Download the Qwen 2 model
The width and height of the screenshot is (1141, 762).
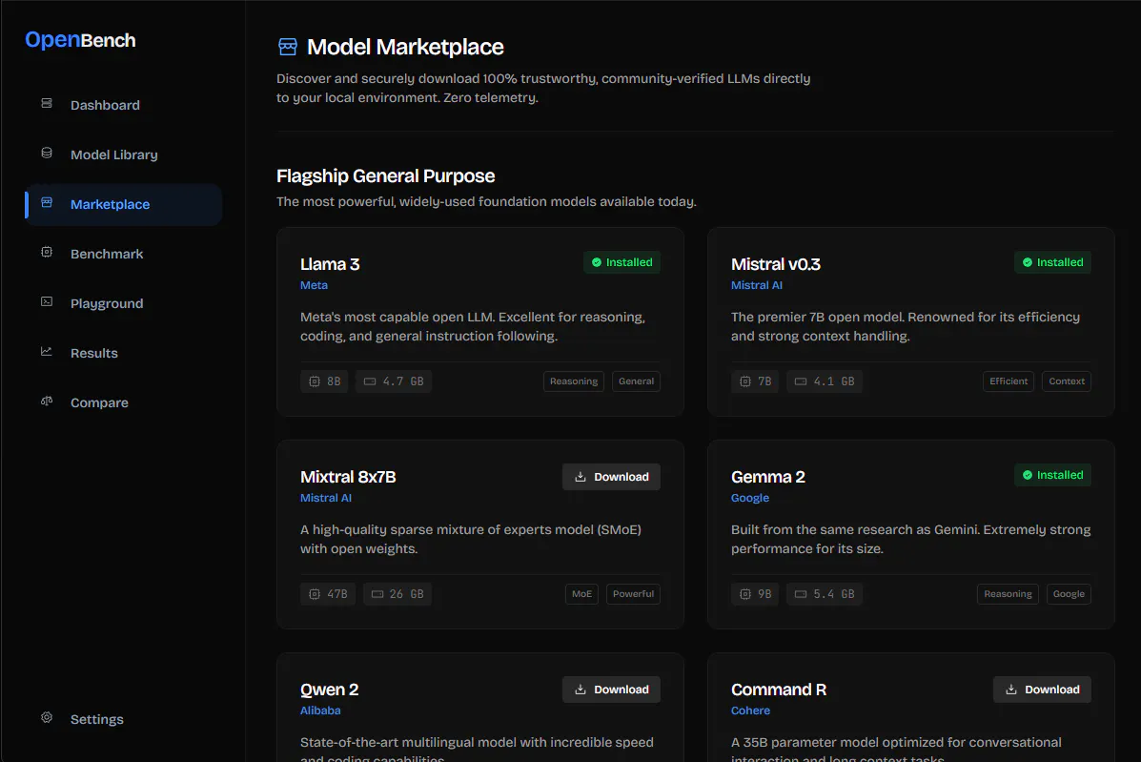click(x=611, y=690)
